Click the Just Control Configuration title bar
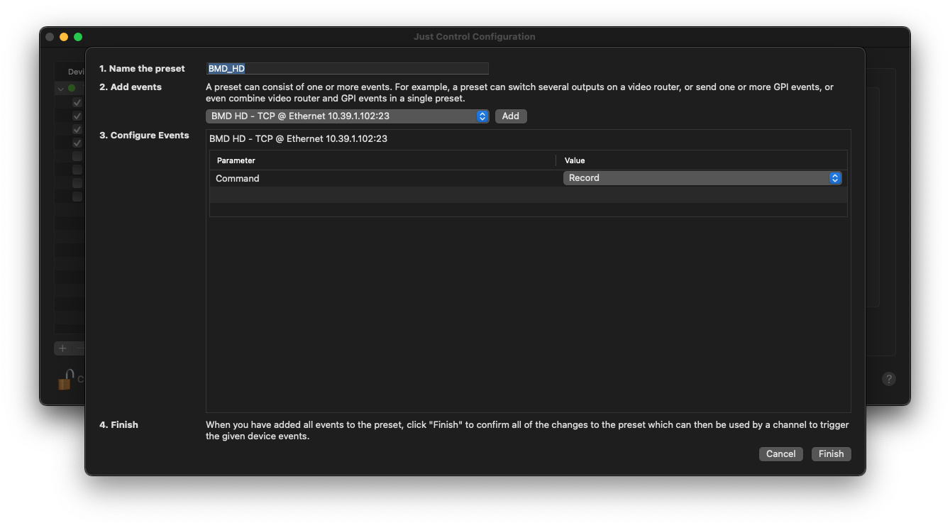The width and height of the screenshot is (950, 528). [x=475, y=36]
